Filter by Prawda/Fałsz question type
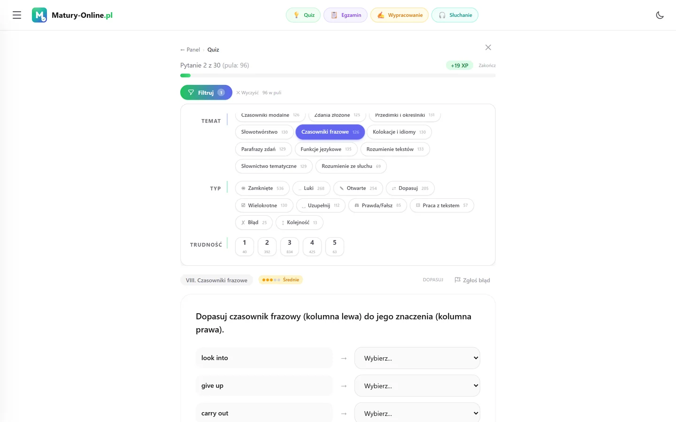676x422 pixels. point(377,205)
